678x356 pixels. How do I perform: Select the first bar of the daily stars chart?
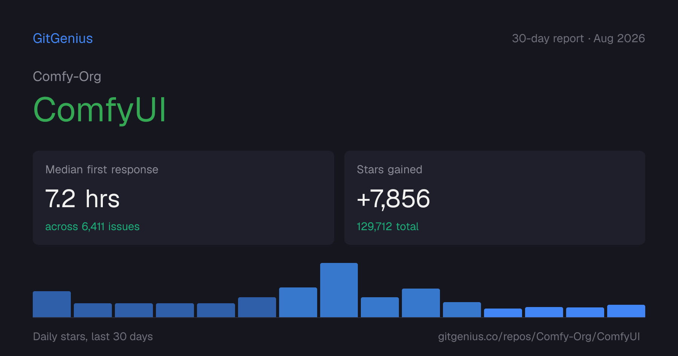tap(52, 304)
